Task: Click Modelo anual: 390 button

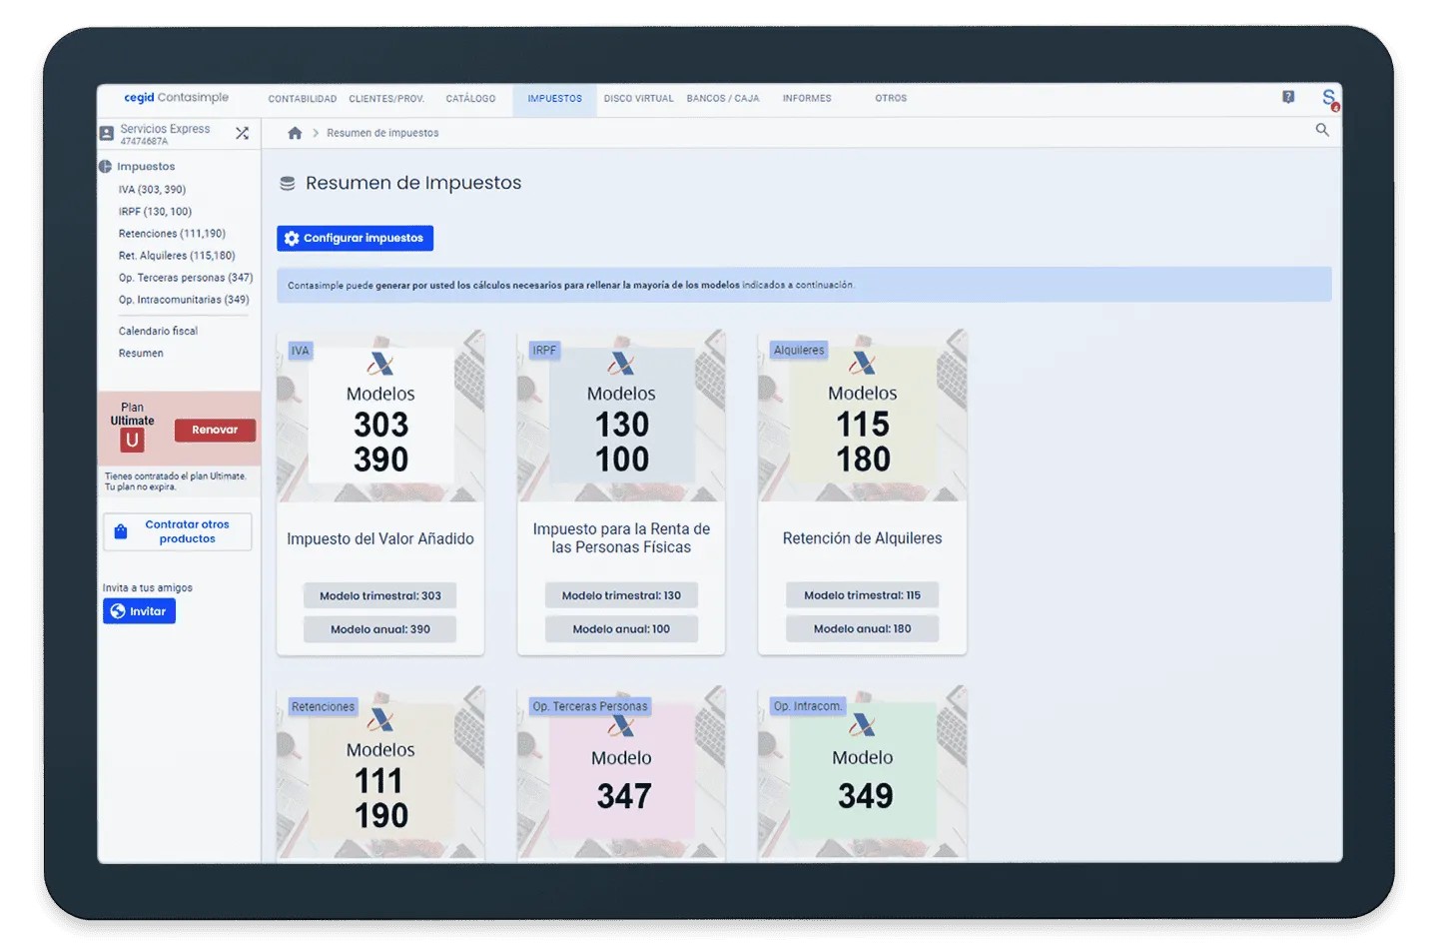Action: pos(380,629)
